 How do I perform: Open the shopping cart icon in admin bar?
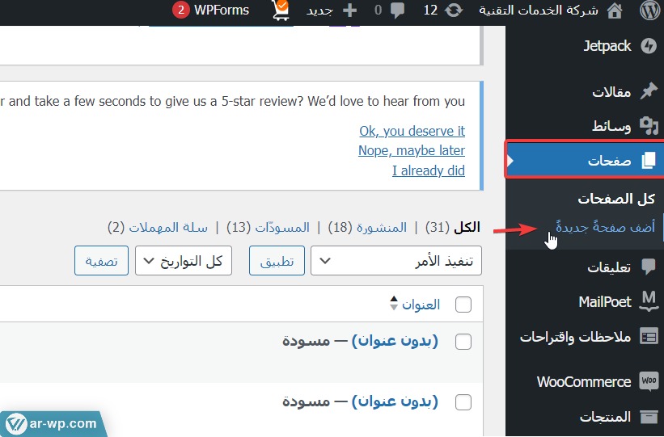tap(281, 11)
